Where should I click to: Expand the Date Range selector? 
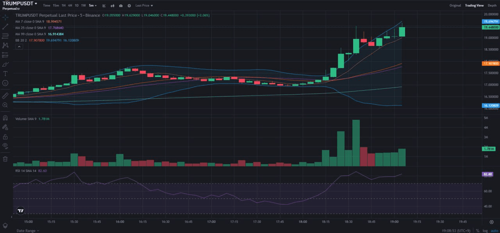pyautogui.click(x=27, y=230)
